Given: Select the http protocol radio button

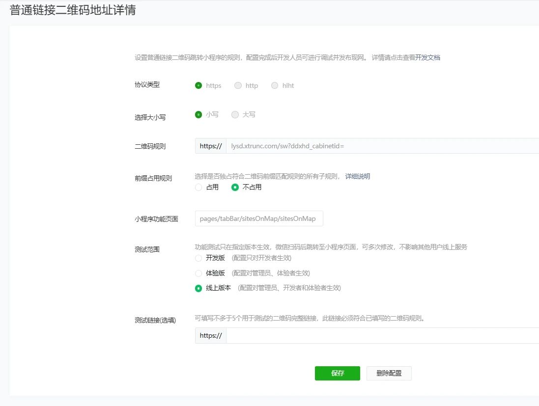Looking at the screenshot, I should click(238, 85).
